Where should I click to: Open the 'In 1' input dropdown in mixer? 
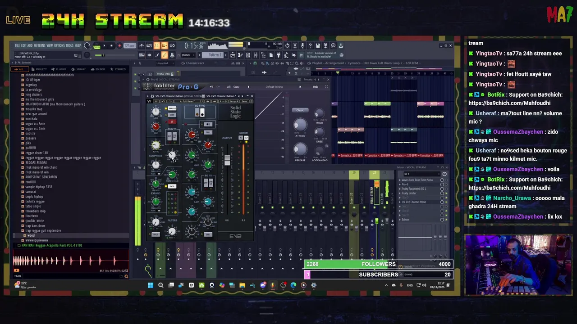click(422, 174)
